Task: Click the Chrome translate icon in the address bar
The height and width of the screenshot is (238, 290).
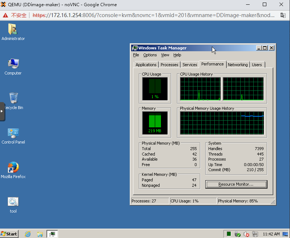Action: coord(283,15)
